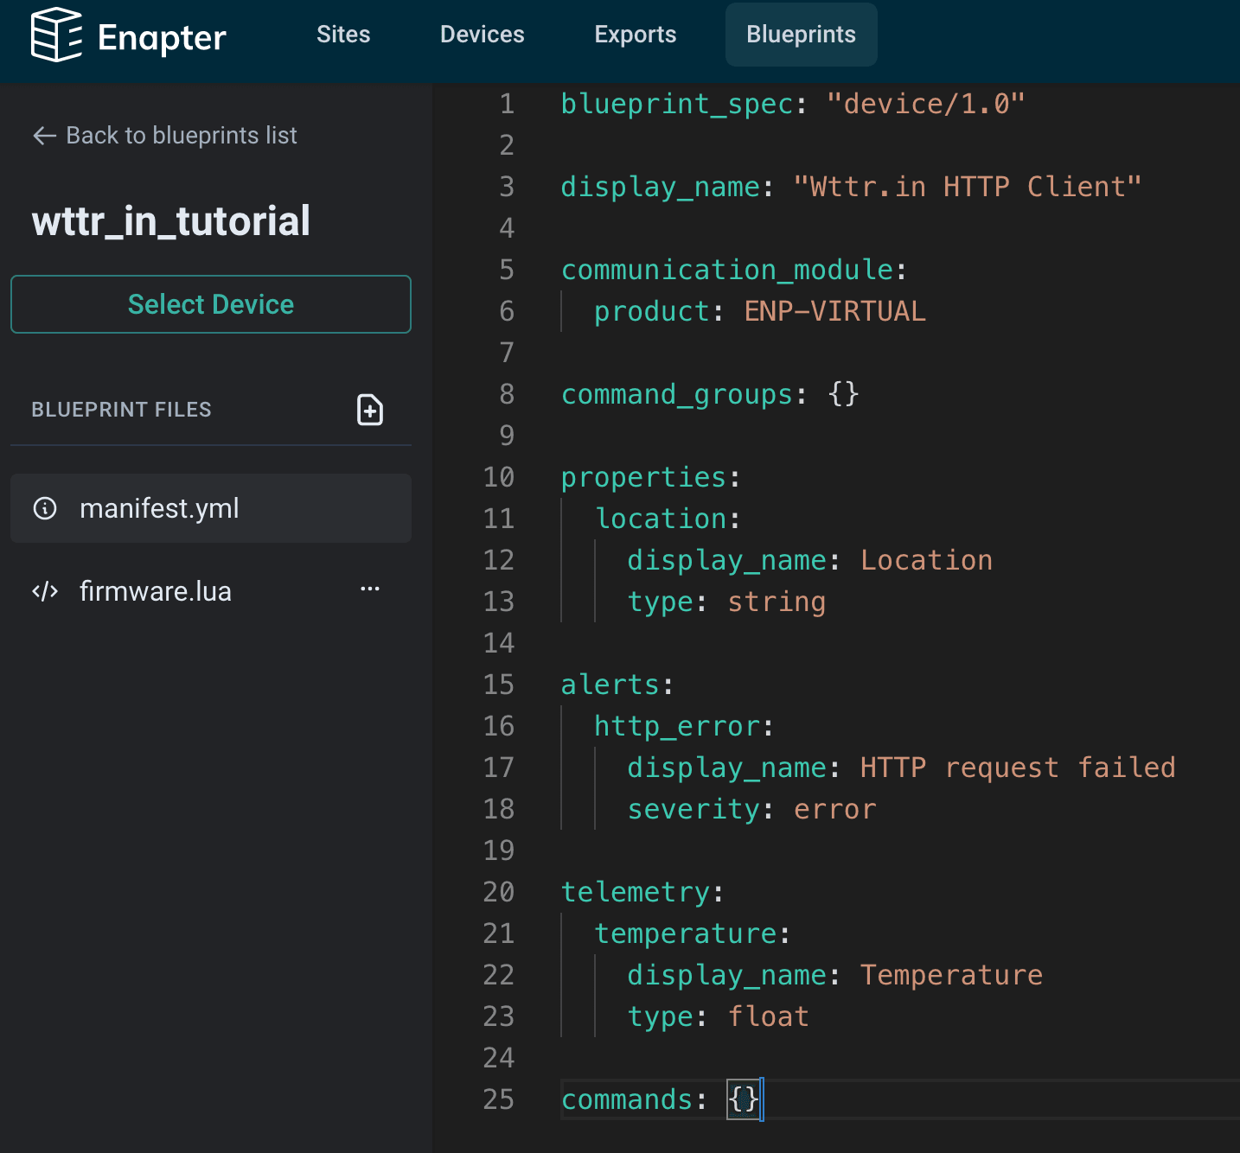1240x1153 pixels.
Task: Place cursor on the commands line braces
Action: coord(745,1099)
